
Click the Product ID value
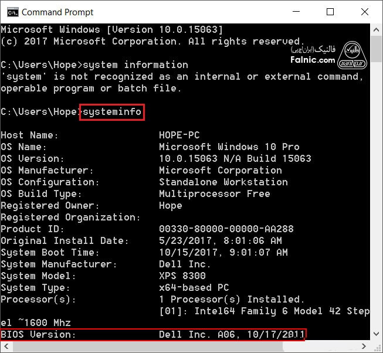coord(226,229)
